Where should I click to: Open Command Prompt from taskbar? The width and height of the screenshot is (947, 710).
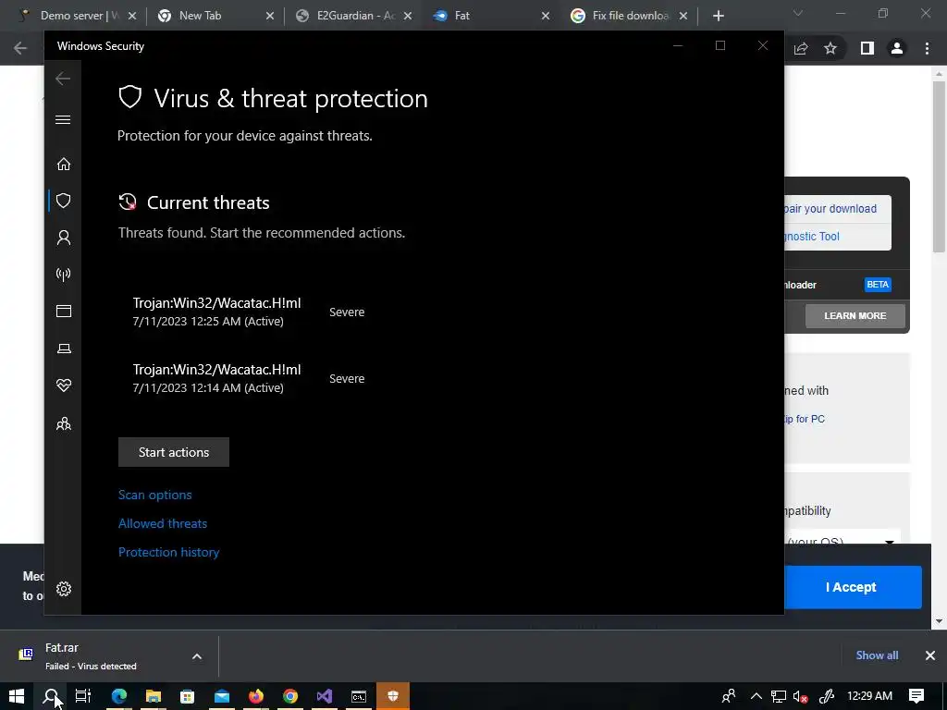[x=359, y=696]
